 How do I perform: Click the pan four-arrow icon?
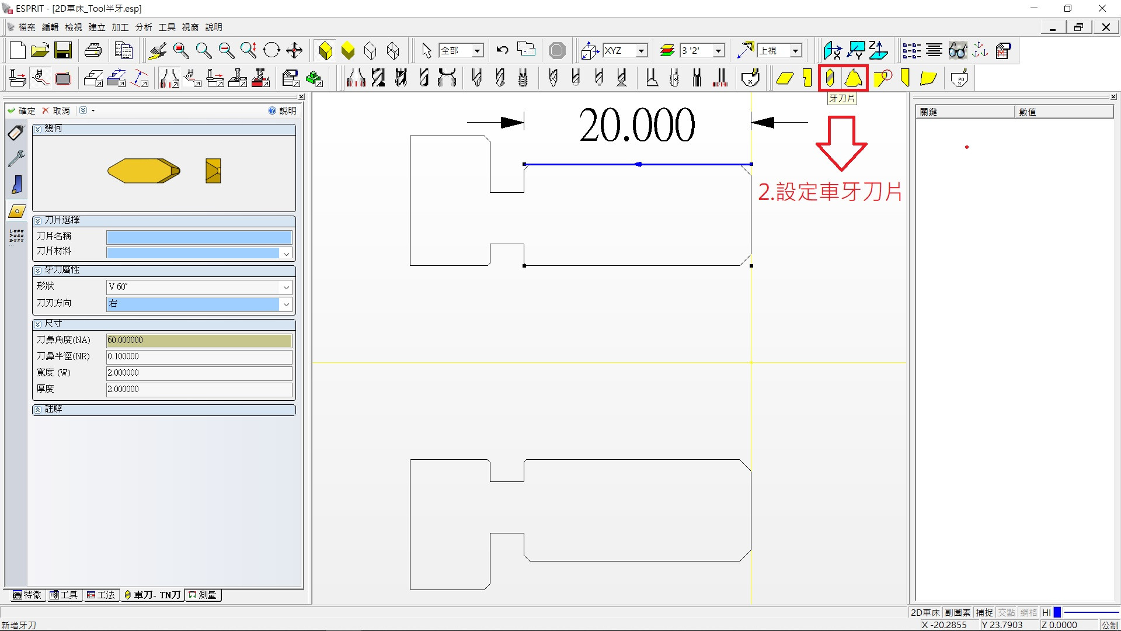(294, 51)
